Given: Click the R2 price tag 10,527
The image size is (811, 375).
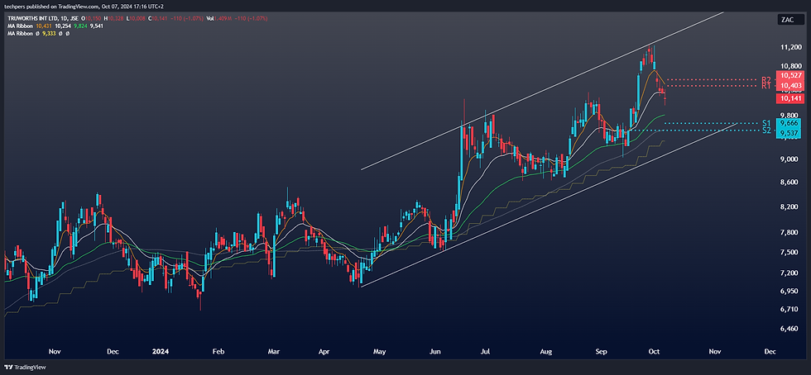Looking at the screenshot, I should coord(789,75).
